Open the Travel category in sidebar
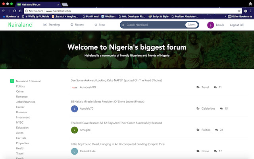Viewport: 254px width, 159px height. (x=20, y=153)
